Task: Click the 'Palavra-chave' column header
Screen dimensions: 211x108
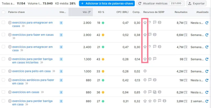Action: tap(16, 12)
